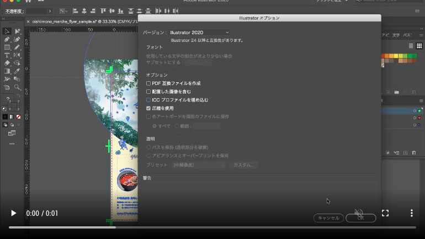Delete selected layer with trash icon

pyautogui.click(x=414, y=153)
